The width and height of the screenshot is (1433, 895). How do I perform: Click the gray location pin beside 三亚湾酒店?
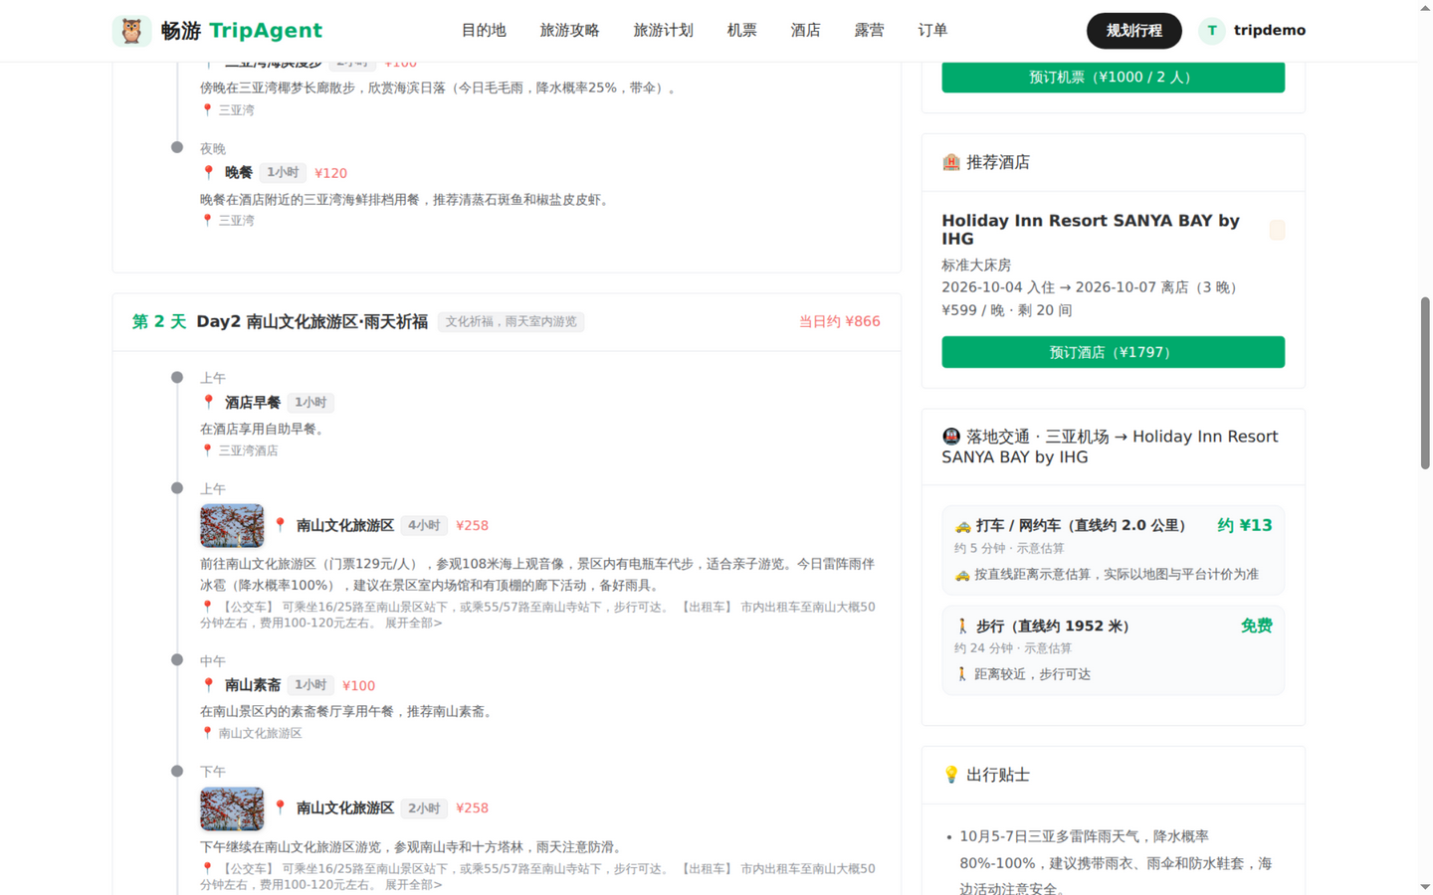pos(207,450)
